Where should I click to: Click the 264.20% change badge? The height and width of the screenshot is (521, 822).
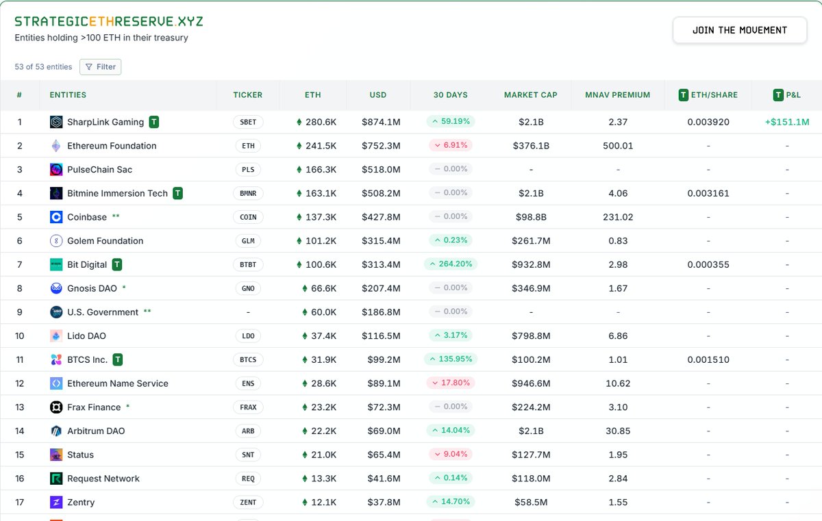pyautogui.click(x=451, y=264)
